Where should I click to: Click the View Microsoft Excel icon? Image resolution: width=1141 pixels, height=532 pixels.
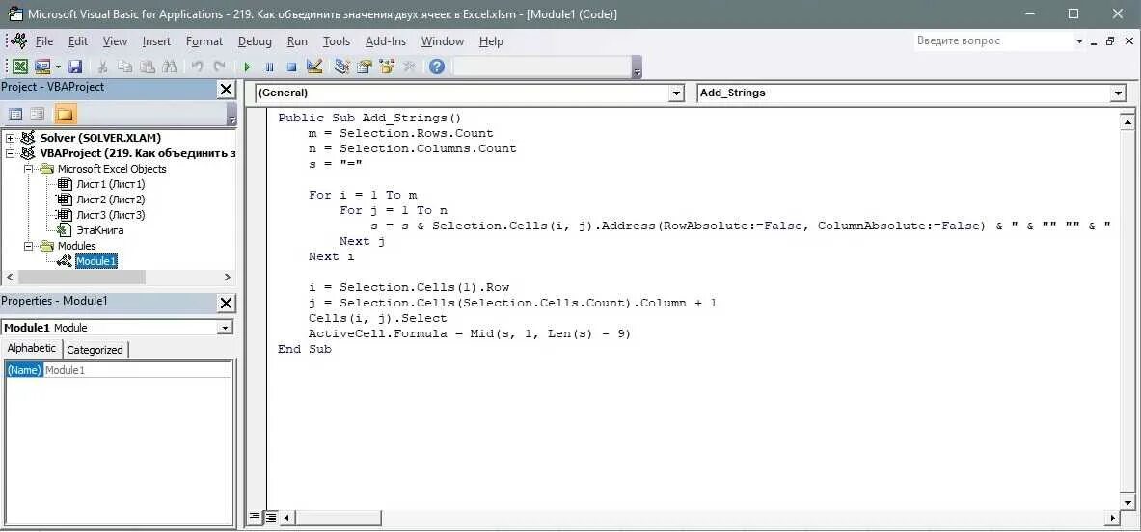click(x=20, y=66)
